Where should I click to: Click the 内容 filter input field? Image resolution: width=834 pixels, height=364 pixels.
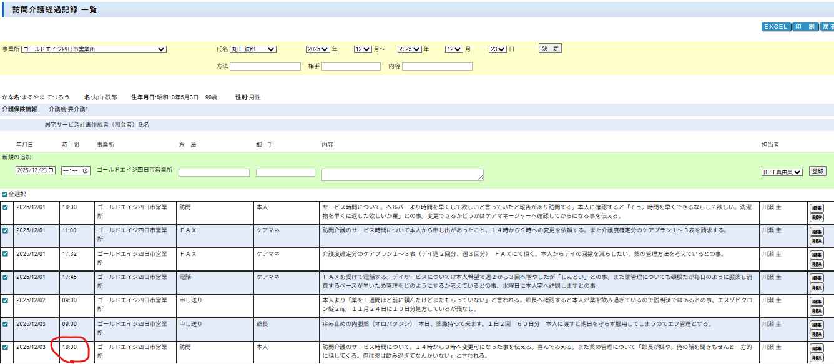click(437, 66)
